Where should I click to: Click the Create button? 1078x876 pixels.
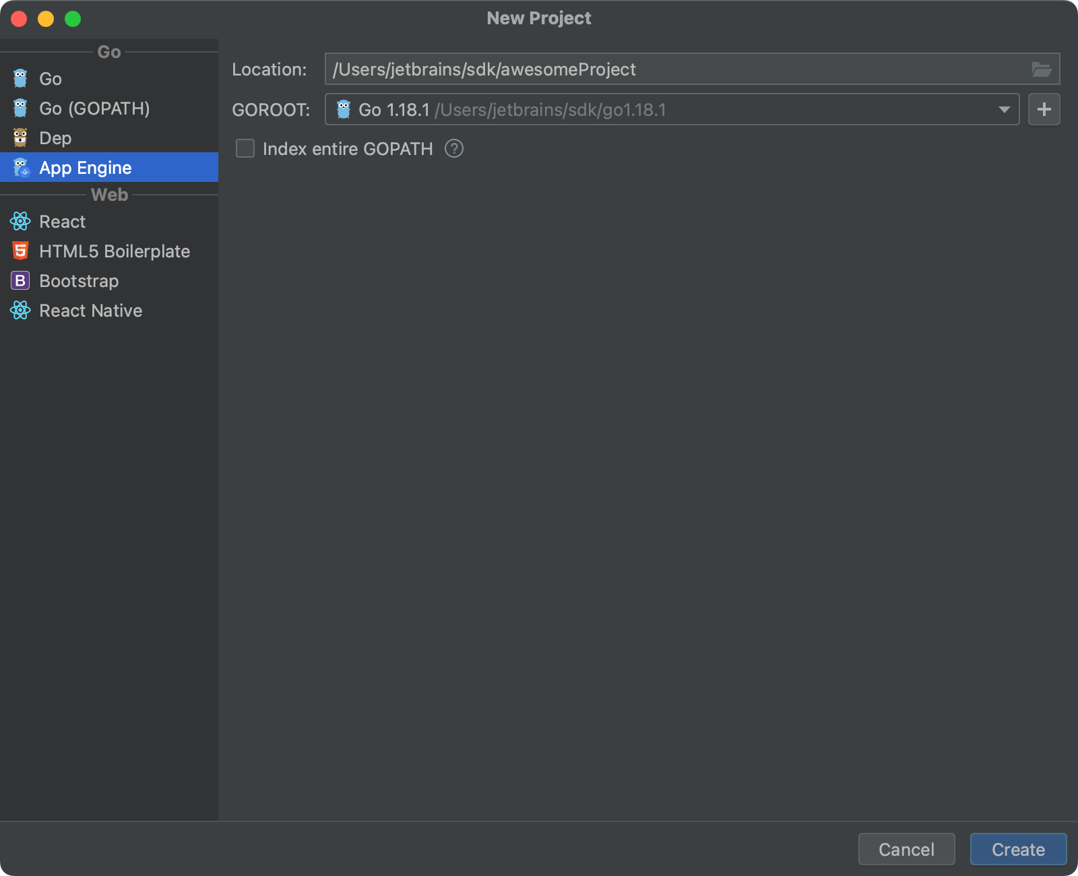click(x=1017, y=849)
